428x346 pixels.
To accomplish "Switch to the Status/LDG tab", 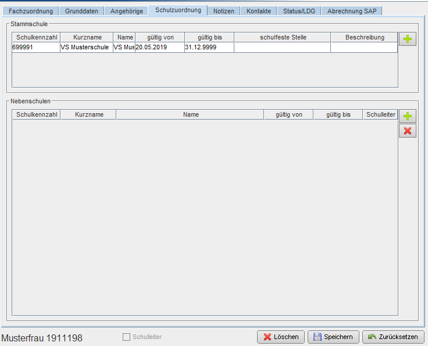I will coord(299,11).
